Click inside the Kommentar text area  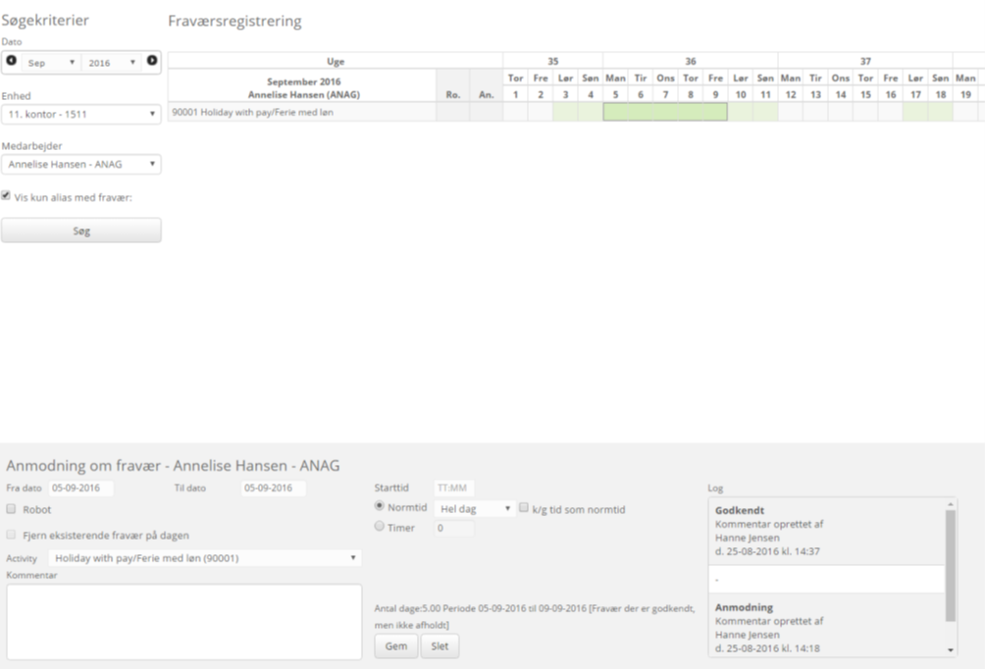(x=181, y=618)
